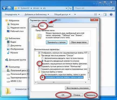Toggle Скрывать расширения для зарегистрированных типов checkbox

tap(39, 69)
